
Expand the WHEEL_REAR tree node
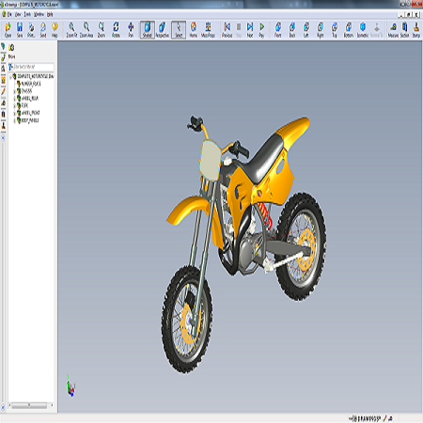(14, 99)
